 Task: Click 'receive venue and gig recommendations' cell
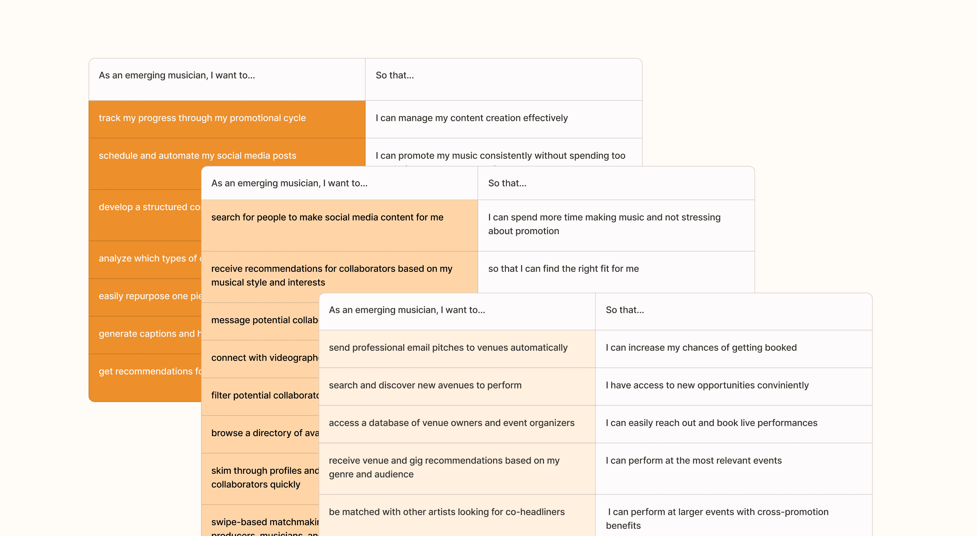tap(457, 468)
